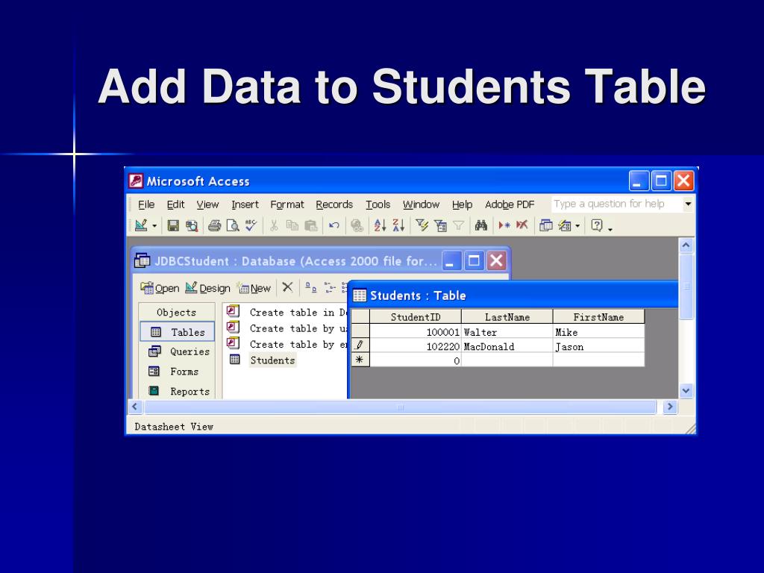The image size is (764, 573).
Task: Click the File Search icon
Action: coord(192,225)
